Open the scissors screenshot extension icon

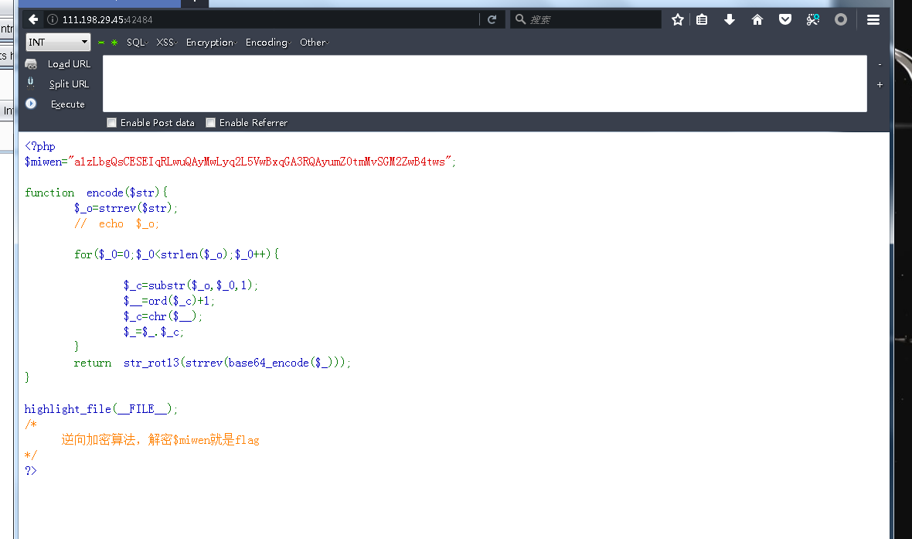[813, 20]
